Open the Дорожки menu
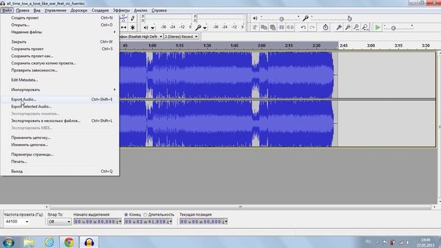Screen dimensions: 441x248 79,10
